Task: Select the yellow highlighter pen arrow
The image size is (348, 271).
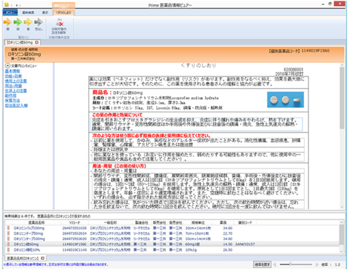Action: (28, 22)
